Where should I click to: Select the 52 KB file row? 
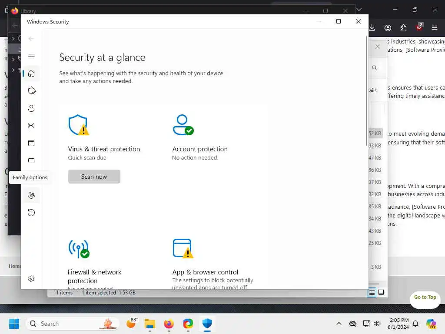coord(375,133)
